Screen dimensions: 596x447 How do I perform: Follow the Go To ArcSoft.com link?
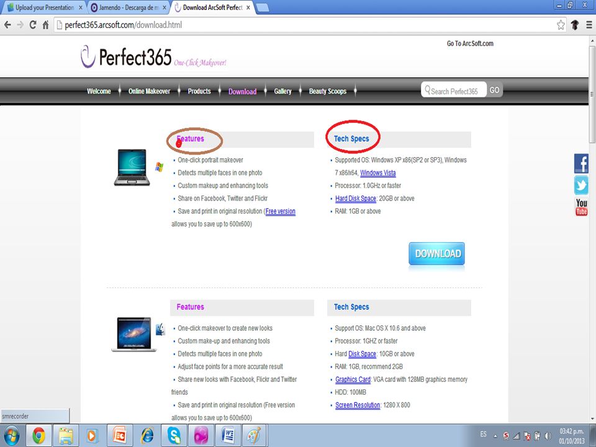coord(470,43)
